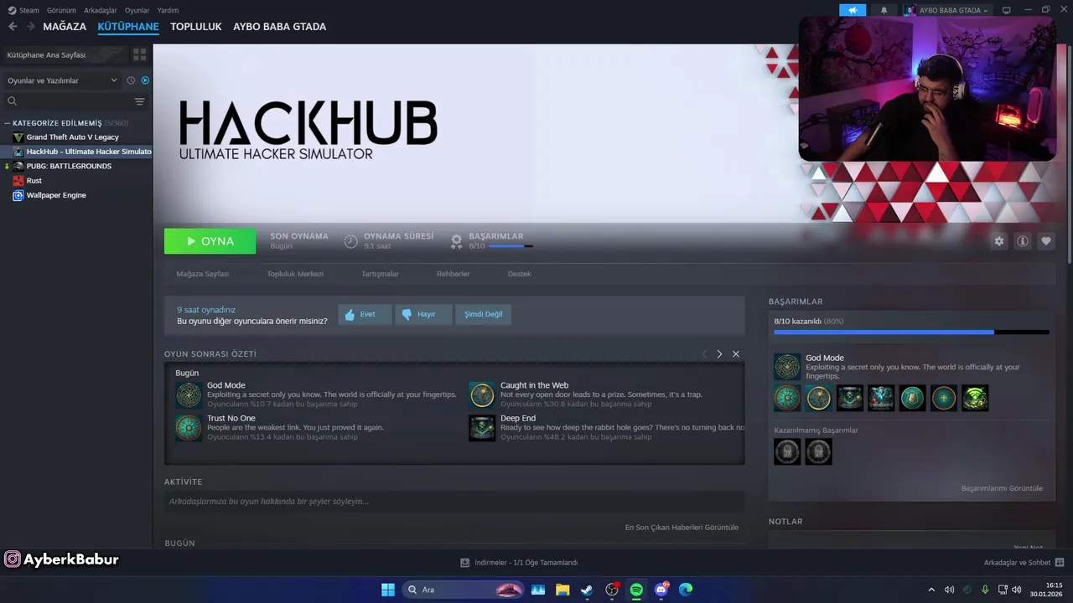
Task: Open AYBO BABA GTADA account dropdown
Action: tap(947, 10)
